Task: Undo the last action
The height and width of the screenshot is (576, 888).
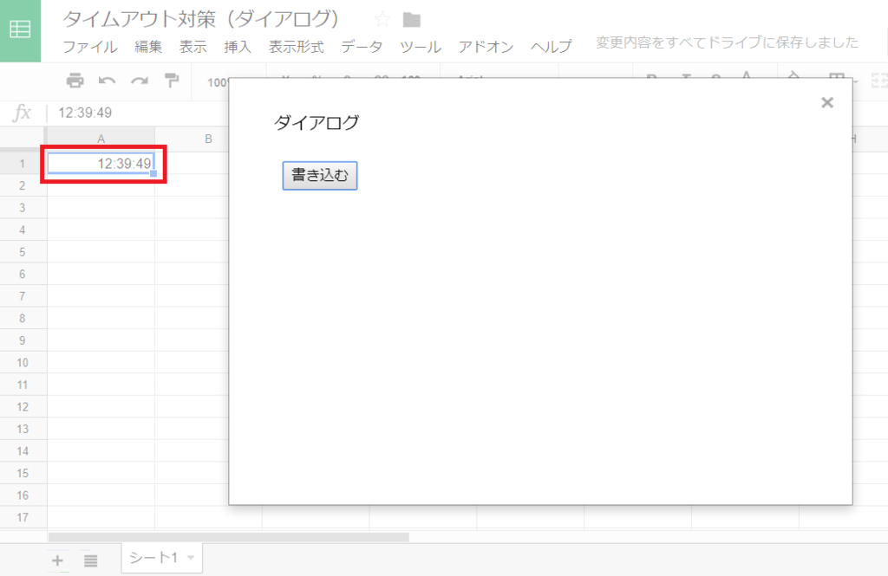Action: pyautogui.click(x=107, y=81)
